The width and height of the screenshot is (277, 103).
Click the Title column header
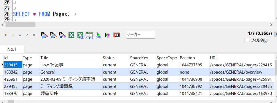tap(71, 58)
